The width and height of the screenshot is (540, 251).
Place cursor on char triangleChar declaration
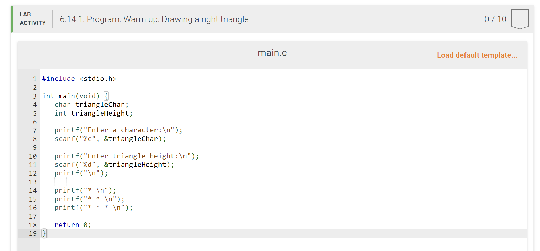coord(91,105)
